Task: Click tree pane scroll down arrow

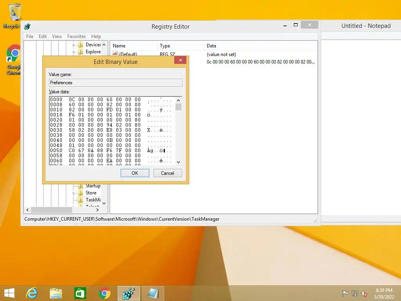Action: [104, 203]
